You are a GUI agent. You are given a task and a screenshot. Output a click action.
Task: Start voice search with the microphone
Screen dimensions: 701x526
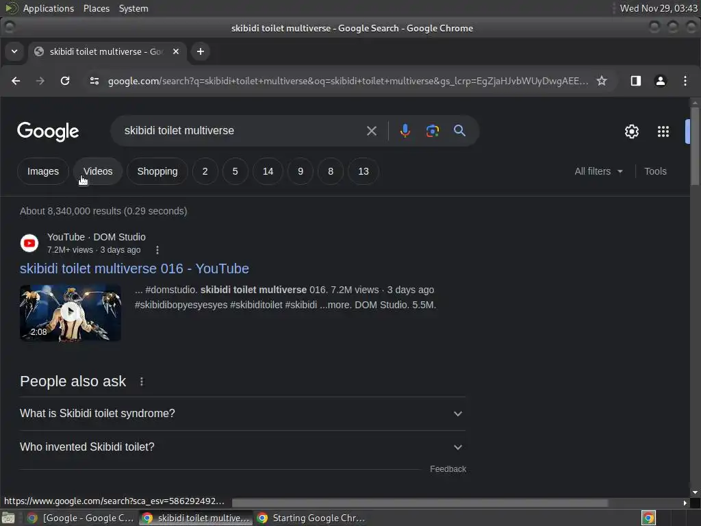(405, 131)
